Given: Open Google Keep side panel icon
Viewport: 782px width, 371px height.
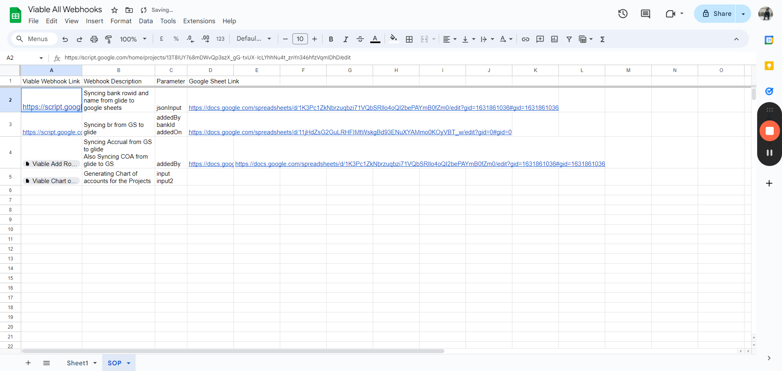Looking at the screenshot, I should tap(769, 65).
